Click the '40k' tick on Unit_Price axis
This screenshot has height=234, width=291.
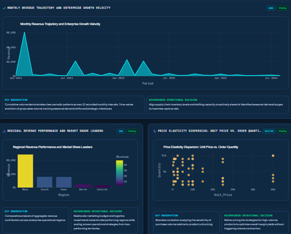click(253, 189)
